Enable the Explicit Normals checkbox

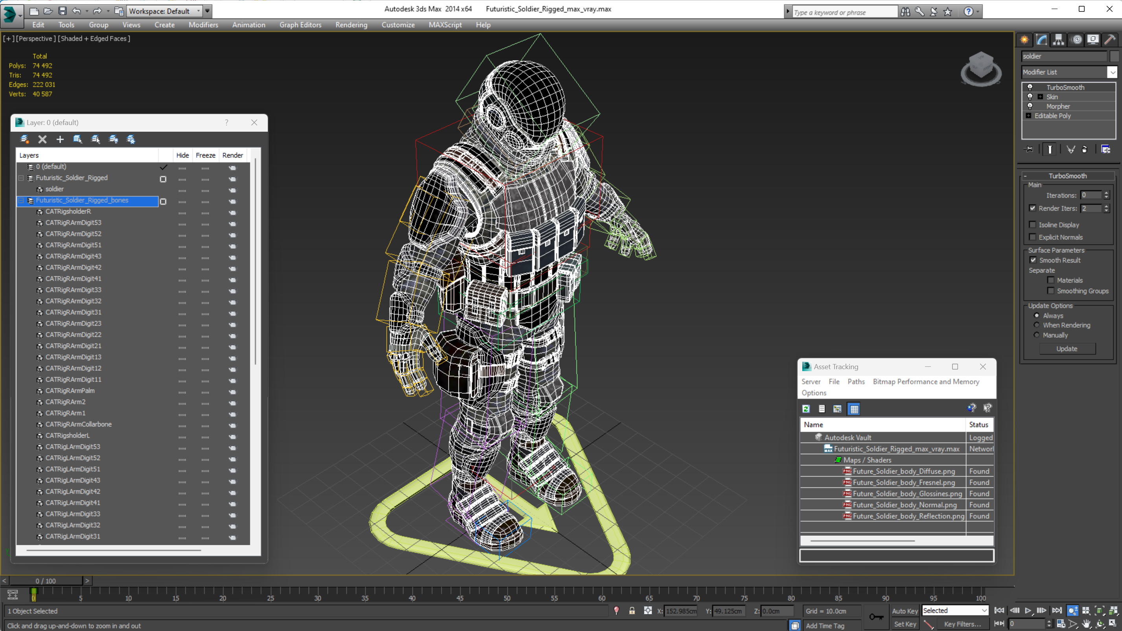pyautogui.click(x=1032, y=237)
